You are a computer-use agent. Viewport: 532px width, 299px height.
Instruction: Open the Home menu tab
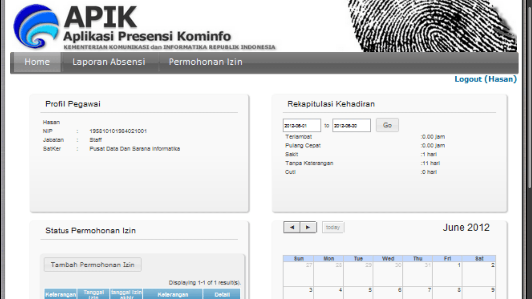37,62
